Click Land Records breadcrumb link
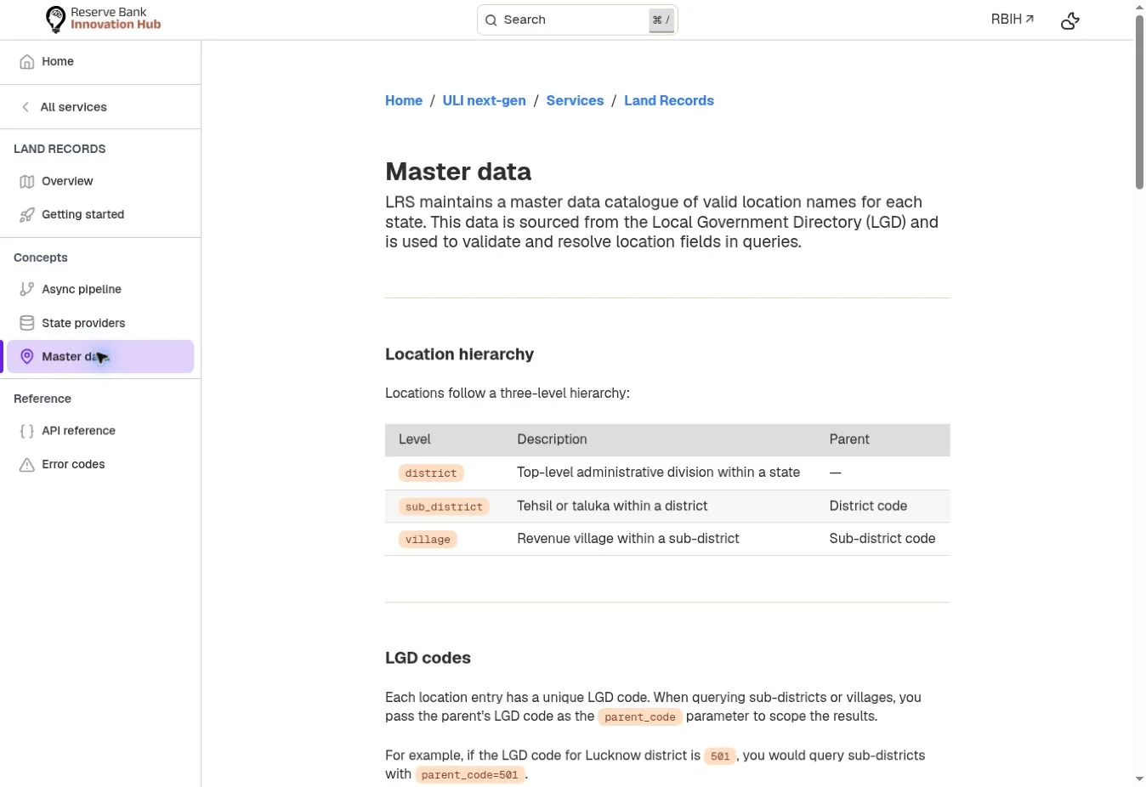 pos(669,100)
